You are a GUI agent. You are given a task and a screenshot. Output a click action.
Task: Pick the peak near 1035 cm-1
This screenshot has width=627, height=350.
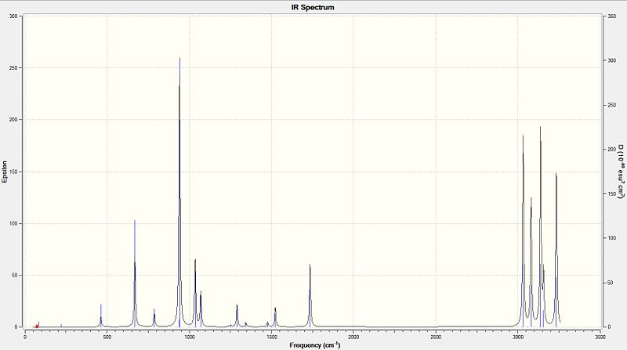pyautogui.click(x=195, y=293)
